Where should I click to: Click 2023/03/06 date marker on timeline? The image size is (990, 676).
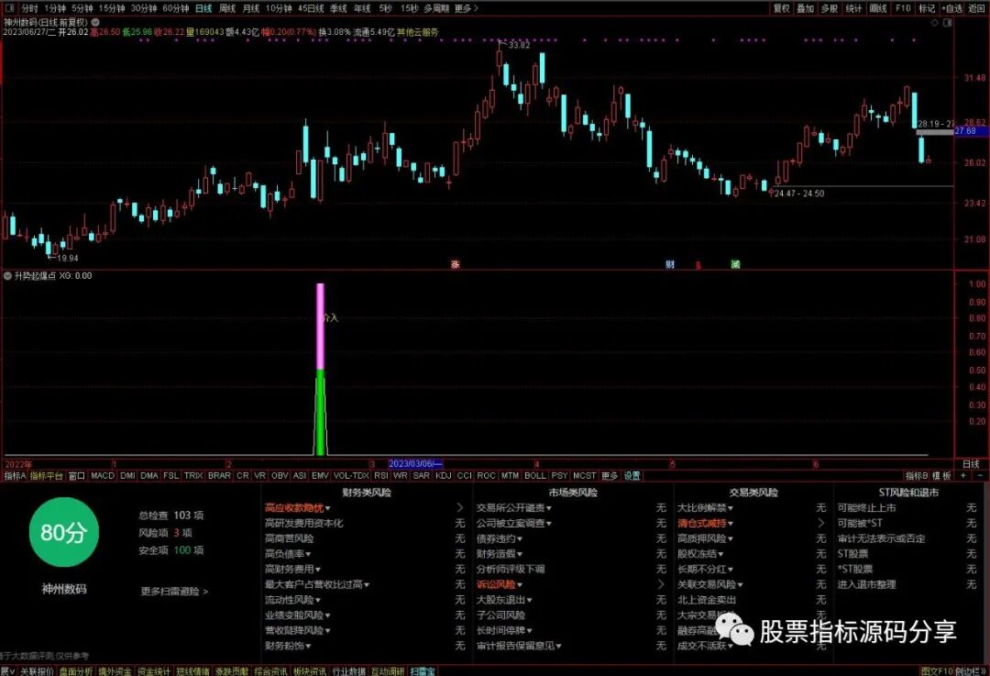(x=415, y=464)
